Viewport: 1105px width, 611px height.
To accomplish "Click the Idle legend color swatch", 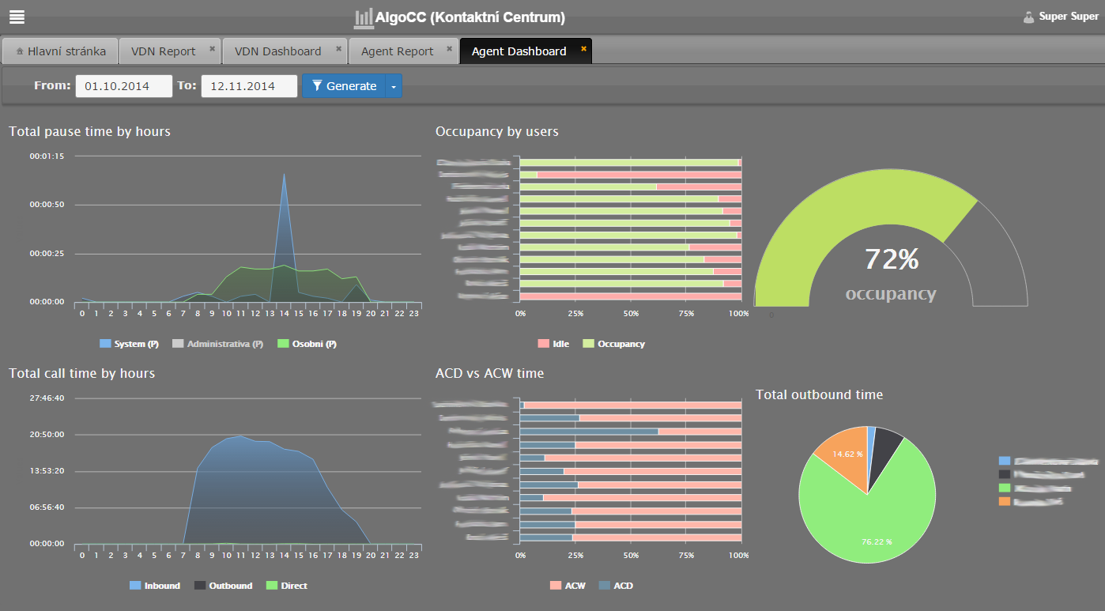I will tap(543, 344).
